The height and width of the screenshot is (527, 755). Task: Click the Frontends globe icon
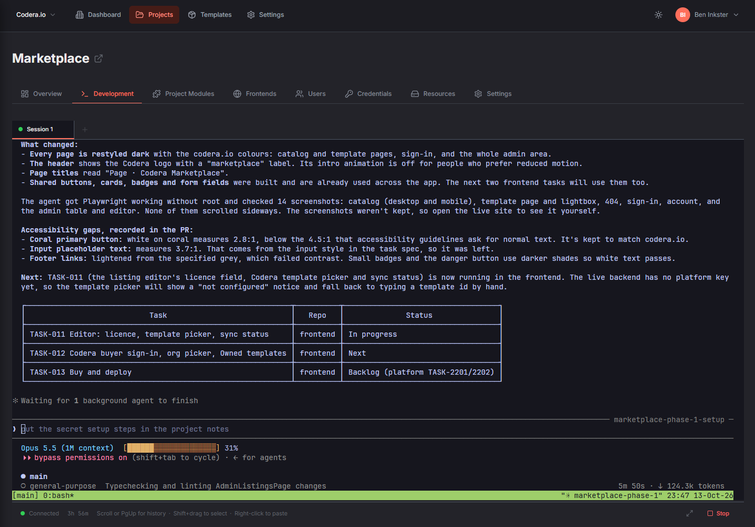[x=237, y=94]
